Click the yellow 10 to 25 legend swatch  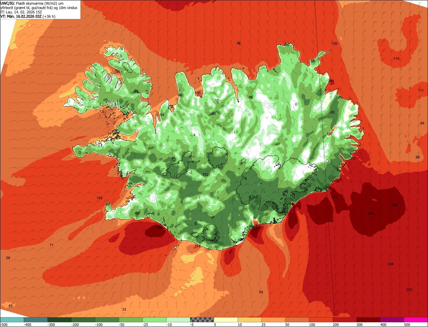point(249,320)
